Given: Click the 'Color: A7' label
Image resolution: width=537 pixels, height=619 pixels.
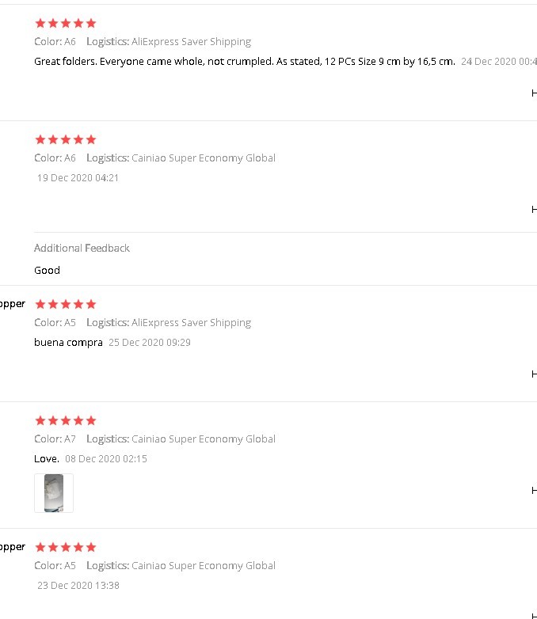Looking at the screenshot, I should (55, 439).
